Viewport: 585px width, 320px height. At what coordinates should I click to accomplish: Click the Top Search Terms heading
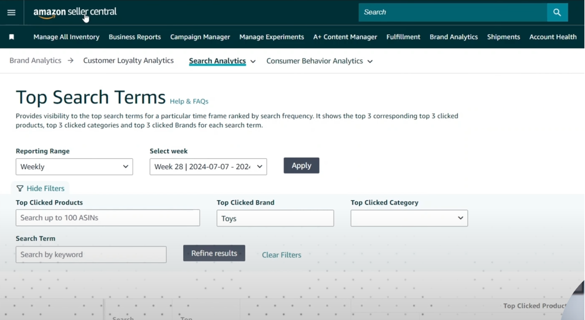coord(91,97)
